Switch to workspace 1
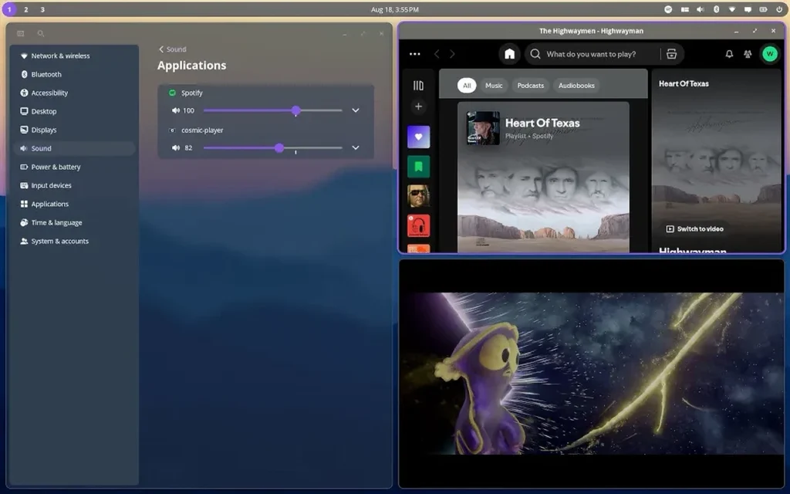This screenshot has width=790, height=494. 9,9
